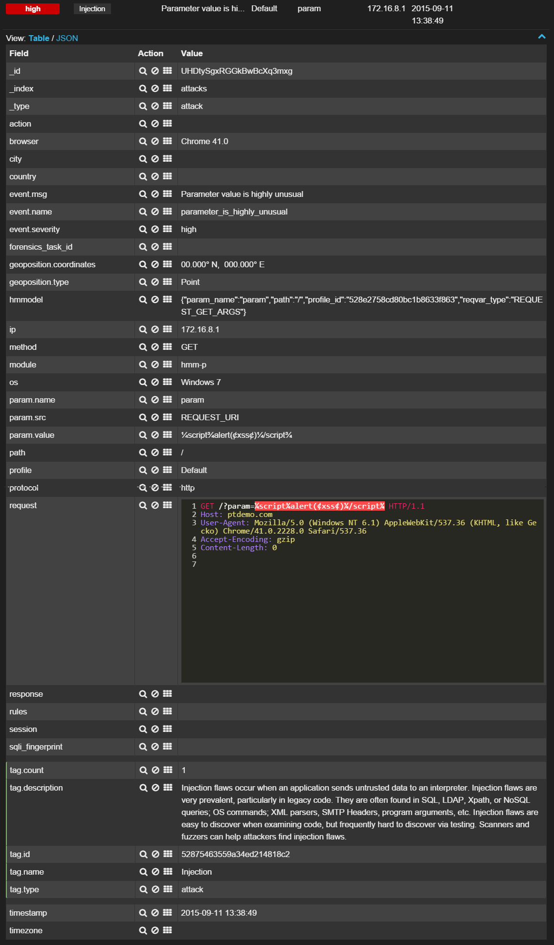Click exclude icon for request row
The width and height of the screenshot is (554, 945).
point(155,505)
